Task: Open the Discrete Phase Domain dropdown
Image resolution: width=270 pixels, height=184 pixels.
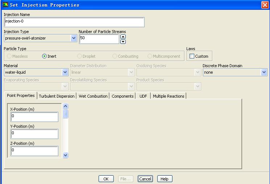Action: coord(264,72)
